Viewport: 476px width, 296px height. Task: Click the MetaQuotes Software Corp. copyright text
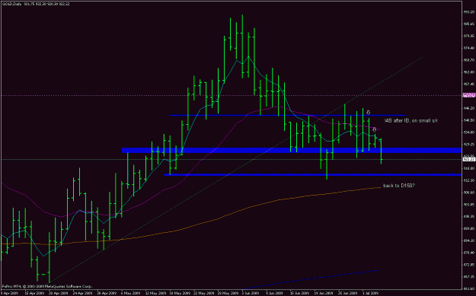click(x=47, y=286)
